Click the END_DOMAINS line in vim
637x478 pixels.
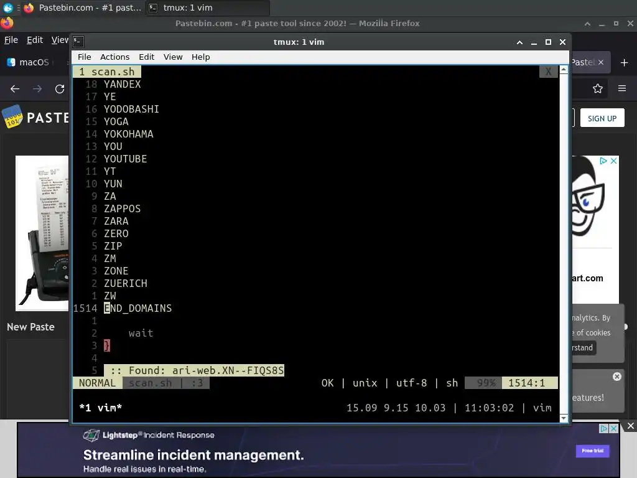tap(137, 308)
